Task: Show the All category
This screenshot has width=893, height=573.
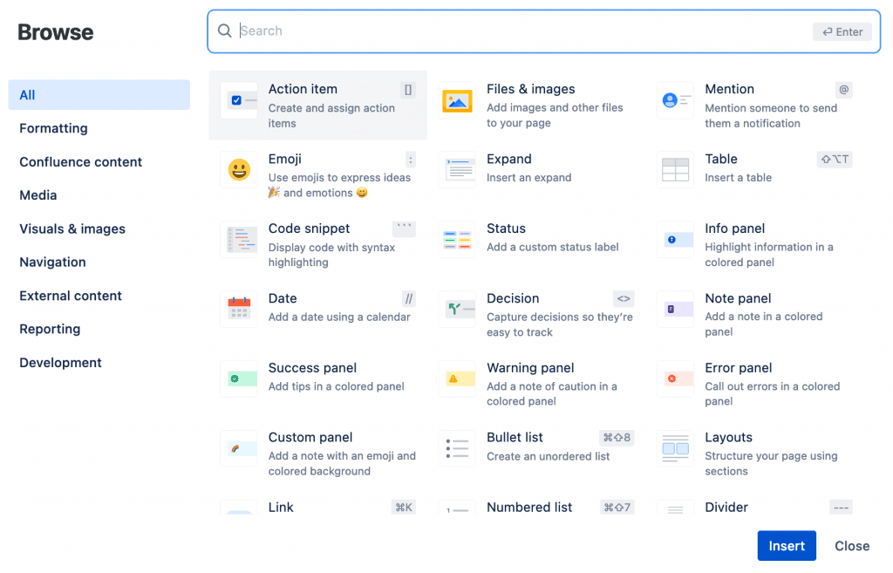Action: [x=99, y=95]
